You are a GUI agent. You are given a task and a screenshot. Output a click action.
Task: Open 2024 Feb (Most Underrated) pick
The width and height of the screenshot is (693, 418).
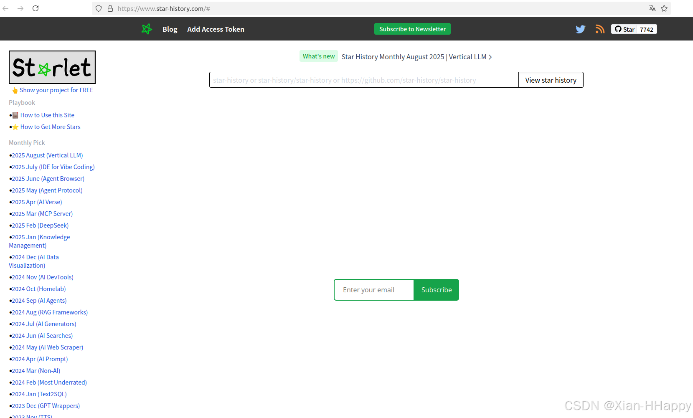point(49,383)
